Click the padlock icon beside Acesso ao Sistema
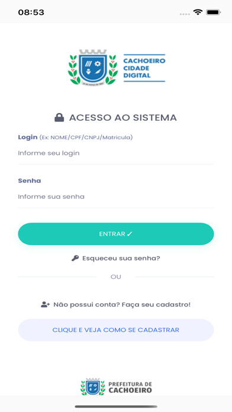 tap(59, 117)
